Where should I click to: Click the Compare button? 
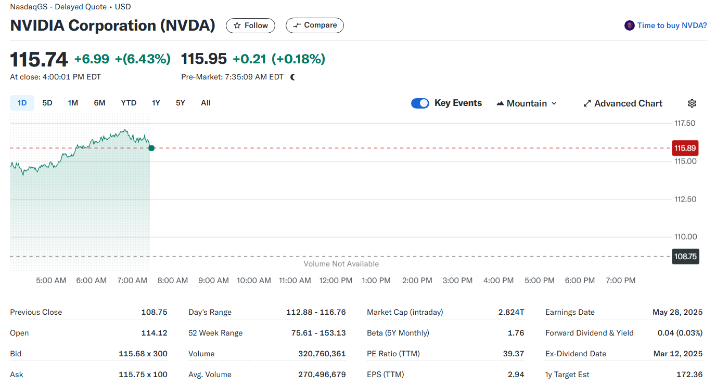(315, 25)
